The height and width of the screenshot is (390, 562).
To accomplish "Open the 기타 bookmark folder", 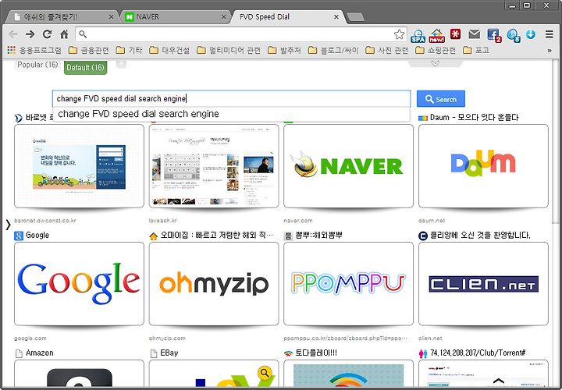I will (x=129, y=50).
